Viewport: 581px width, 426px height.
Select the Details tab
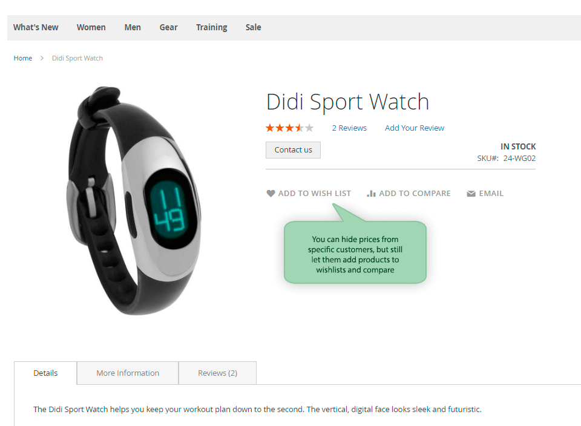point(45,373)
